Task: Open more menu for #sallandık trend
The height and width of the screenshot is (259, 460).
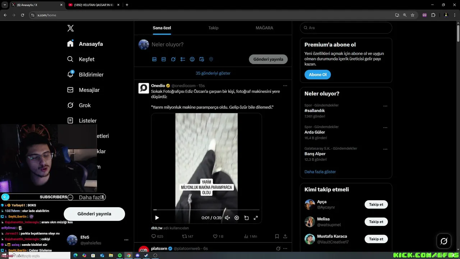Action: pos(385,106)
